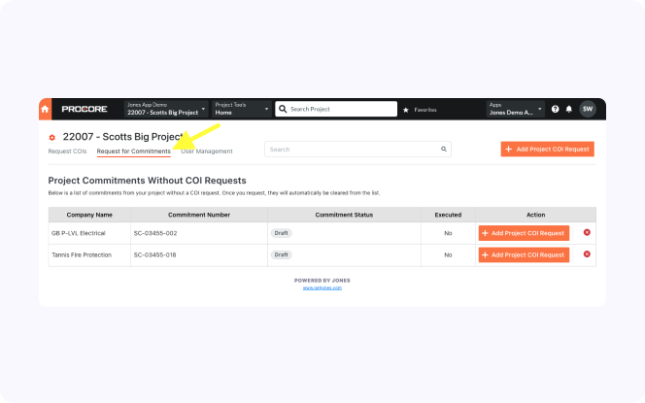
Task: Click the magnifier in Search Project box
Action: [283, 109]
